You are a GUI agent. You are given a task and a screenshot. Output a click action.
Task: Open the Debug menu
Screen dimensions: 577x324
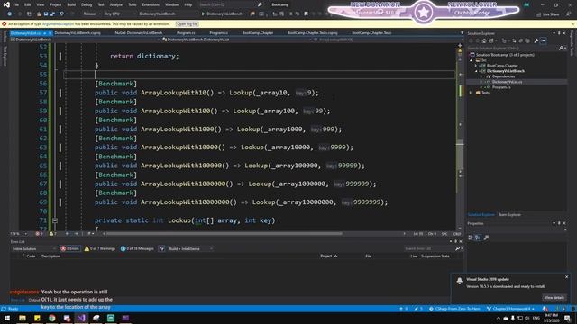(87, 4)
